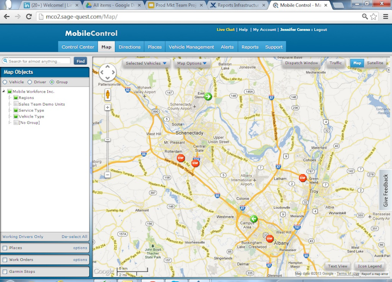The height and width of the screenshot is (282, 392).
Task: Open the Icon Legend
Action: 370,266
